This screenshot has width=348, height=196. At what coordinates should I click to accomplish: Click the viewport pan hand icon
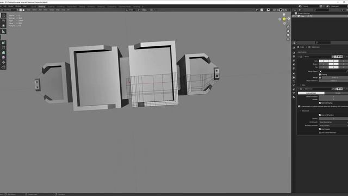point(288,31)
